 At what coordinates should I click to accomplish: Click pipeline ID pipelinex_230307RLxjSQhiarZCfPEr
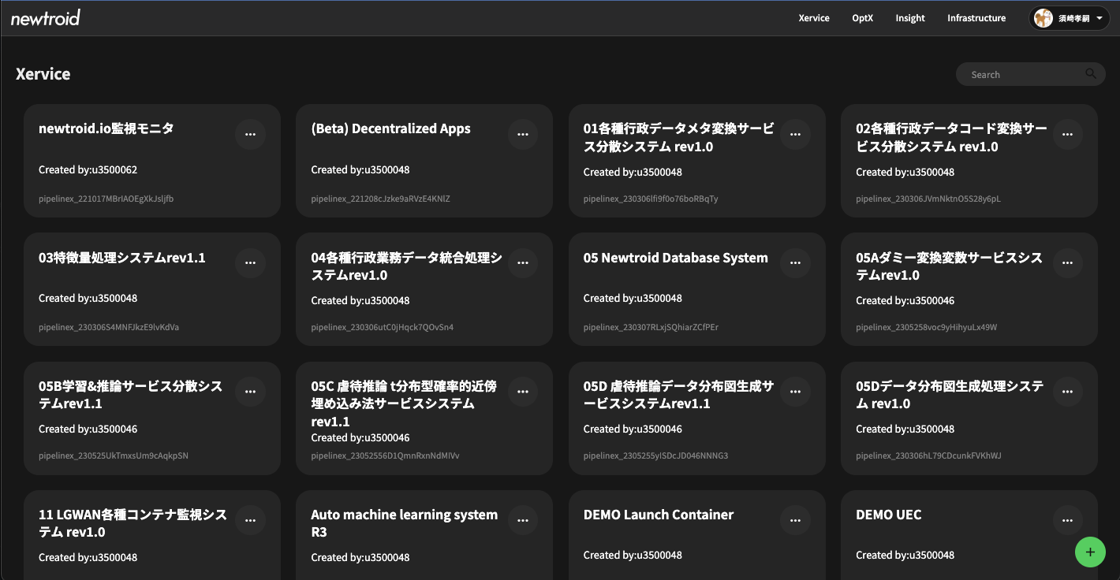pos(651,327)
